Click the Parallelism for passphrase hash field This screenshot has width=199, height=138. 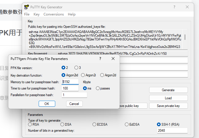pos(74,95)
